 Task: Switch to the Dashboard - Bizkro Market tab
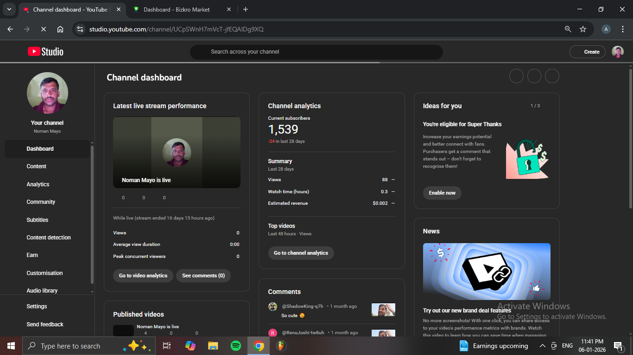pyautogui.click(x=176, y=9)
